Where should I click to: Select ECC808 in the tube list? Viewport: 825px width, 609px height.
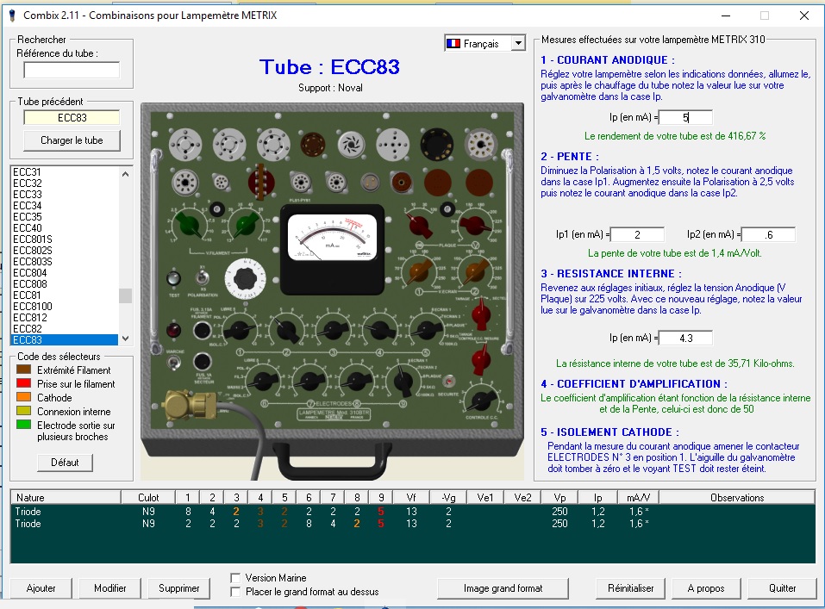[x=65, y=284]
